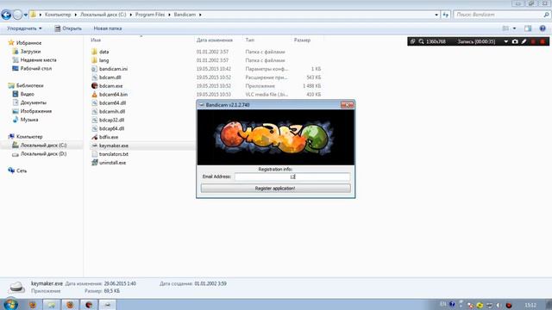Refresh the folder via address bar icon
This screenshot has width=552, height=310.
446,15
